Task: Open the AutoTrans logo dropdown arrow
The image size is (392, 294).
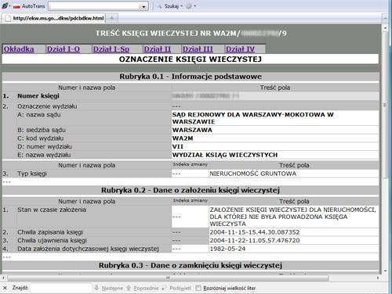Action: tap(10, 6)
